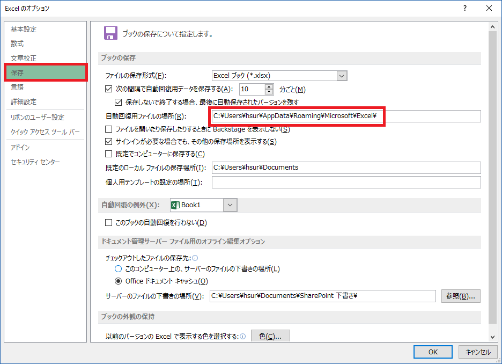The width and height of the screenshot is (502, 364).
Task: Click the default local file location field
Action: click(x=346, y=168)
